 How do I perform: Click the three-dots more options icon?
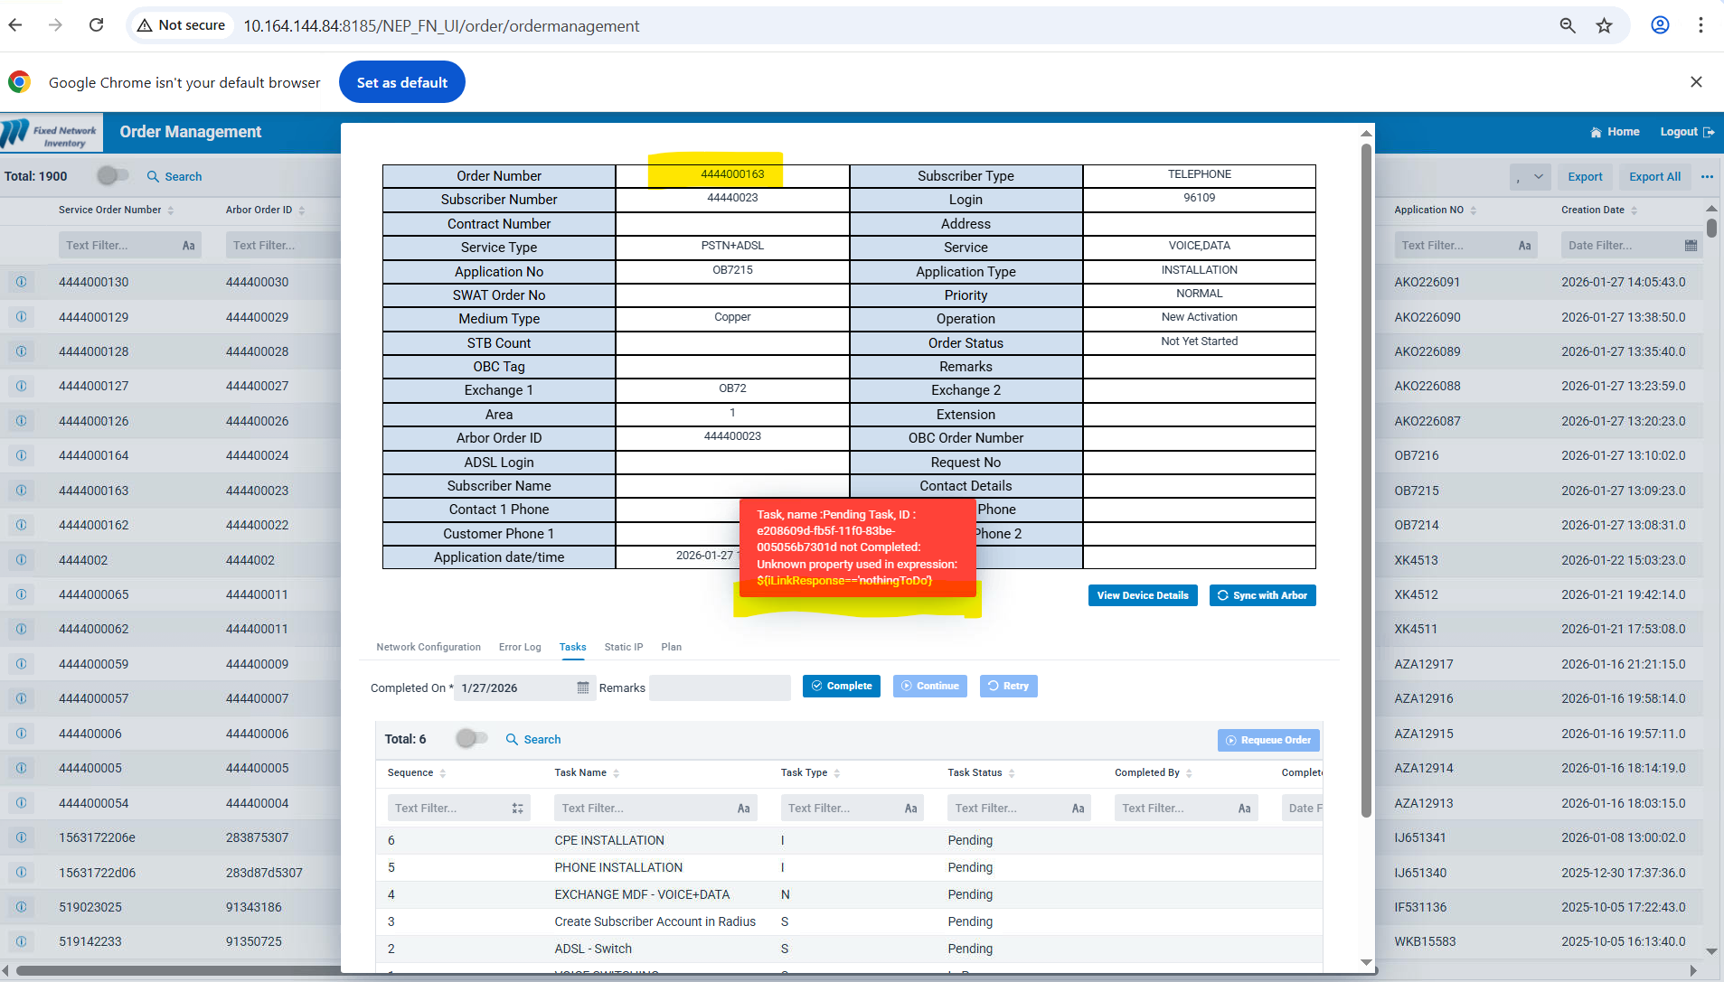tap(1707, 177)
